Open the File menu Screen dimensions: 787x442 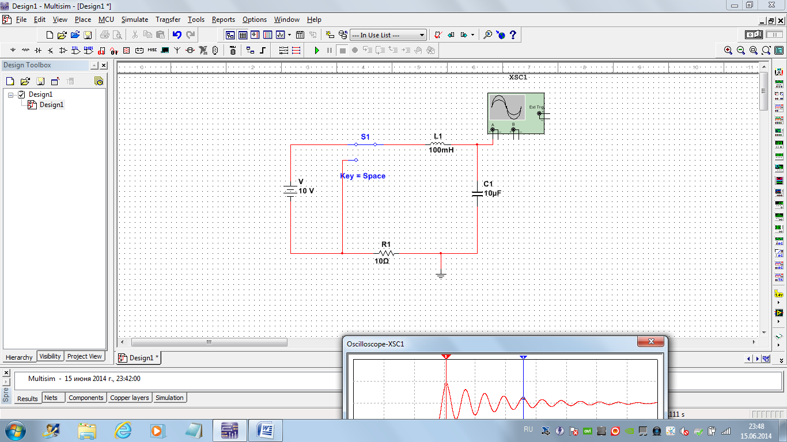tap(21, 19)
